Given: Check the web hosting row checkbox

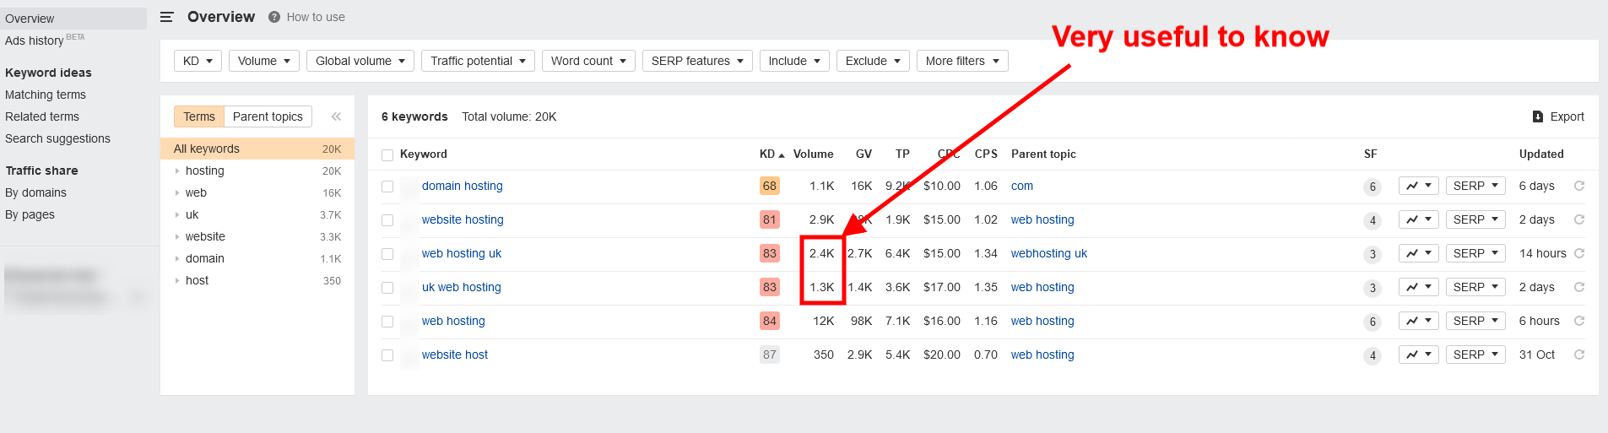Looking at the screenshot, I should [x=387, y=322].
